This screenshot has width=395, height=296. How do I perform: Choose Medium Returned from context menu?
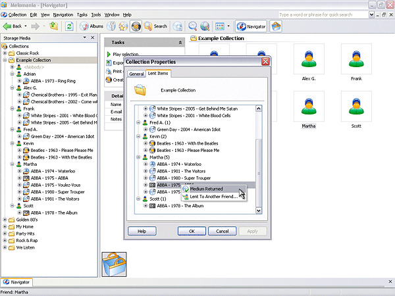[206, 189]
